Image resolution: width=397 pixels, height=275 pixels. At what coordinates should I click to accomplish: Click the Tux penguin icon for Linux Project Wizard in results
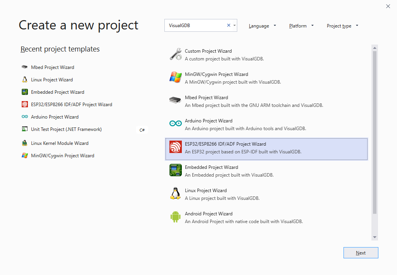click(176, 194)
